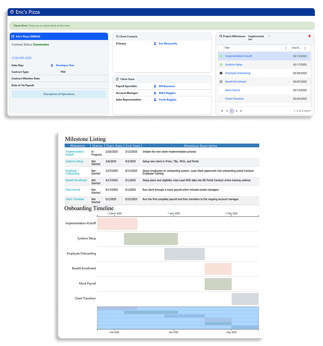This screenshot has width=323, height=346.
Task: Open the End Date column menu
Action: [x=305, y=48]
